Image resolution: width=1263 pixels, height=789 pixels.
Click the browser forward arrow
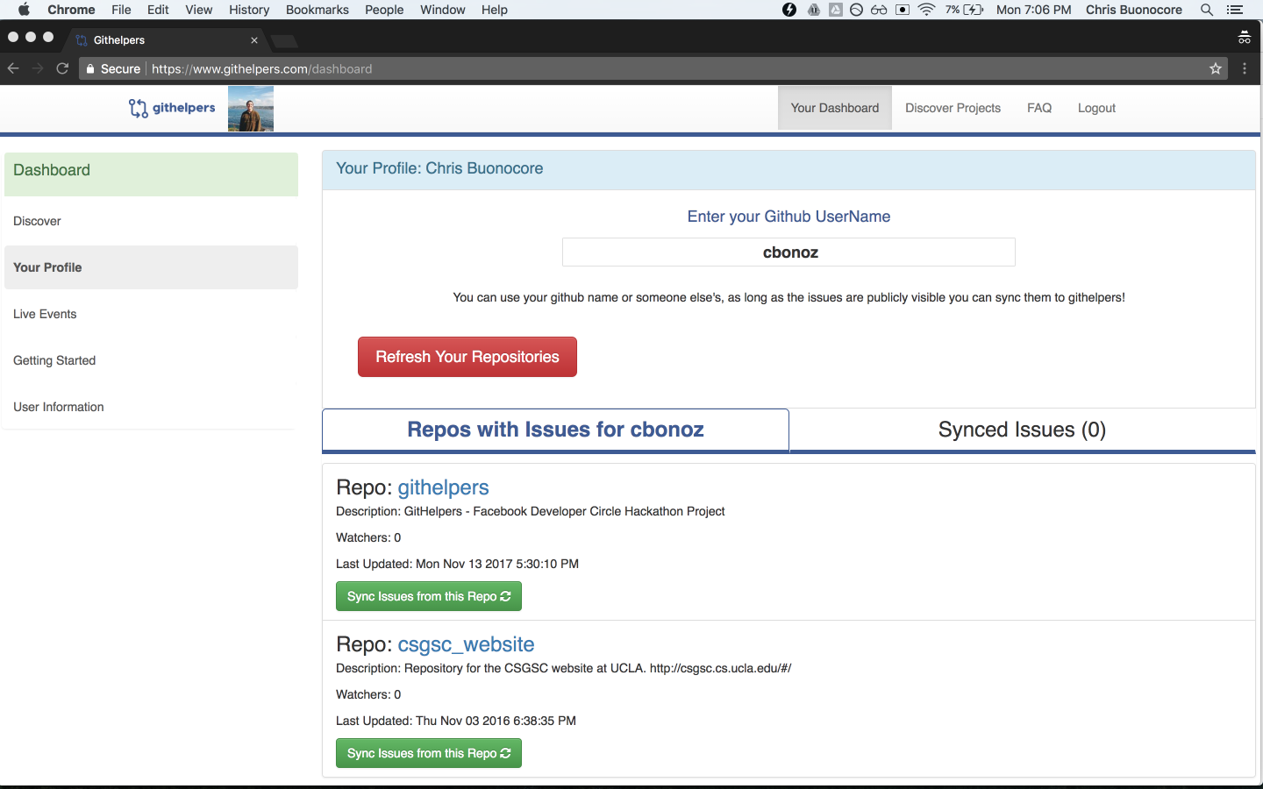[x=38, y=68]
